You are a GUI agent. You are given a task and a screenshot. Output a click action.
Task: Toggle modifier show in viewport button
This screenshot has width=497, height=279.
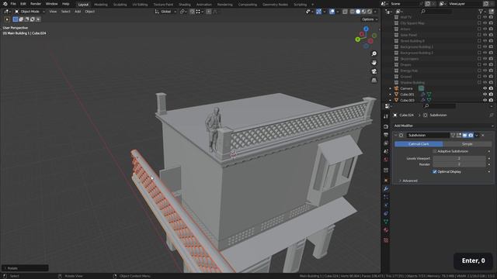464,135
